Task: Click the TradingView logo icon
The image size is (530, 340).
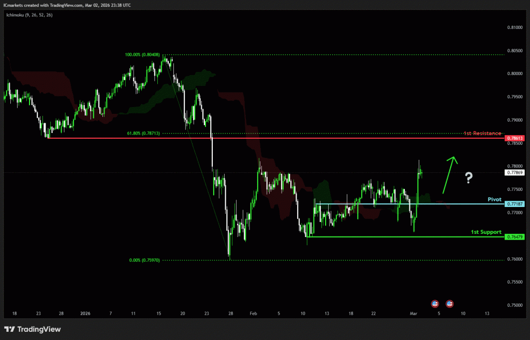Action: 9,329
